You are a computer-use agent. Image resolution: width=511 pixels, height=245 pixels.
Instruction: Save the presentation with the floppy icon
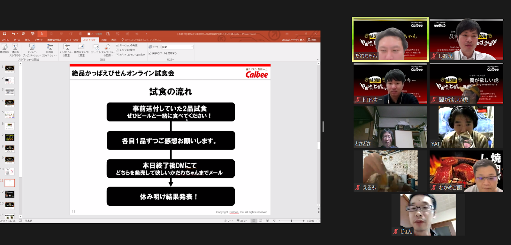(x=4, y=34)
